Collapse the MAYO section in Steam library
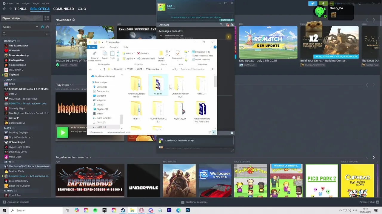This screenshot has width=382, height=214. [2, 128]
